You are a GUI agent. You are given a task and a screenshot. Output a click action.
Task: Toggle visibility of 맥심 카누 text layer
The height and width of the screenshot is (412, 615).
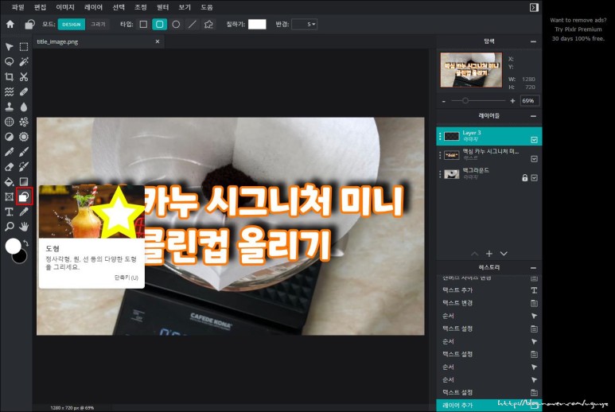click(534, 159)
